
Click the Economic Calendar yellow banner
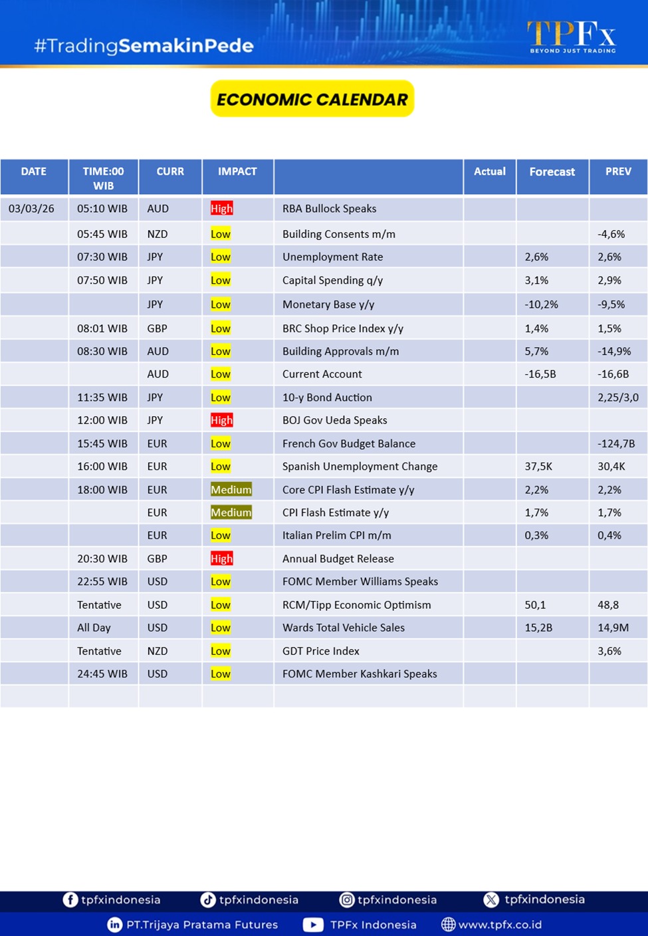click(x=312, y=99)
